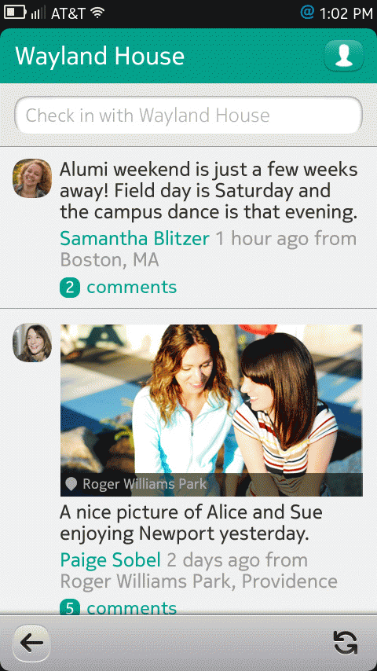Tap the Wayland House header title
Viewport: 377px width, 671px height.
(100, 56)
